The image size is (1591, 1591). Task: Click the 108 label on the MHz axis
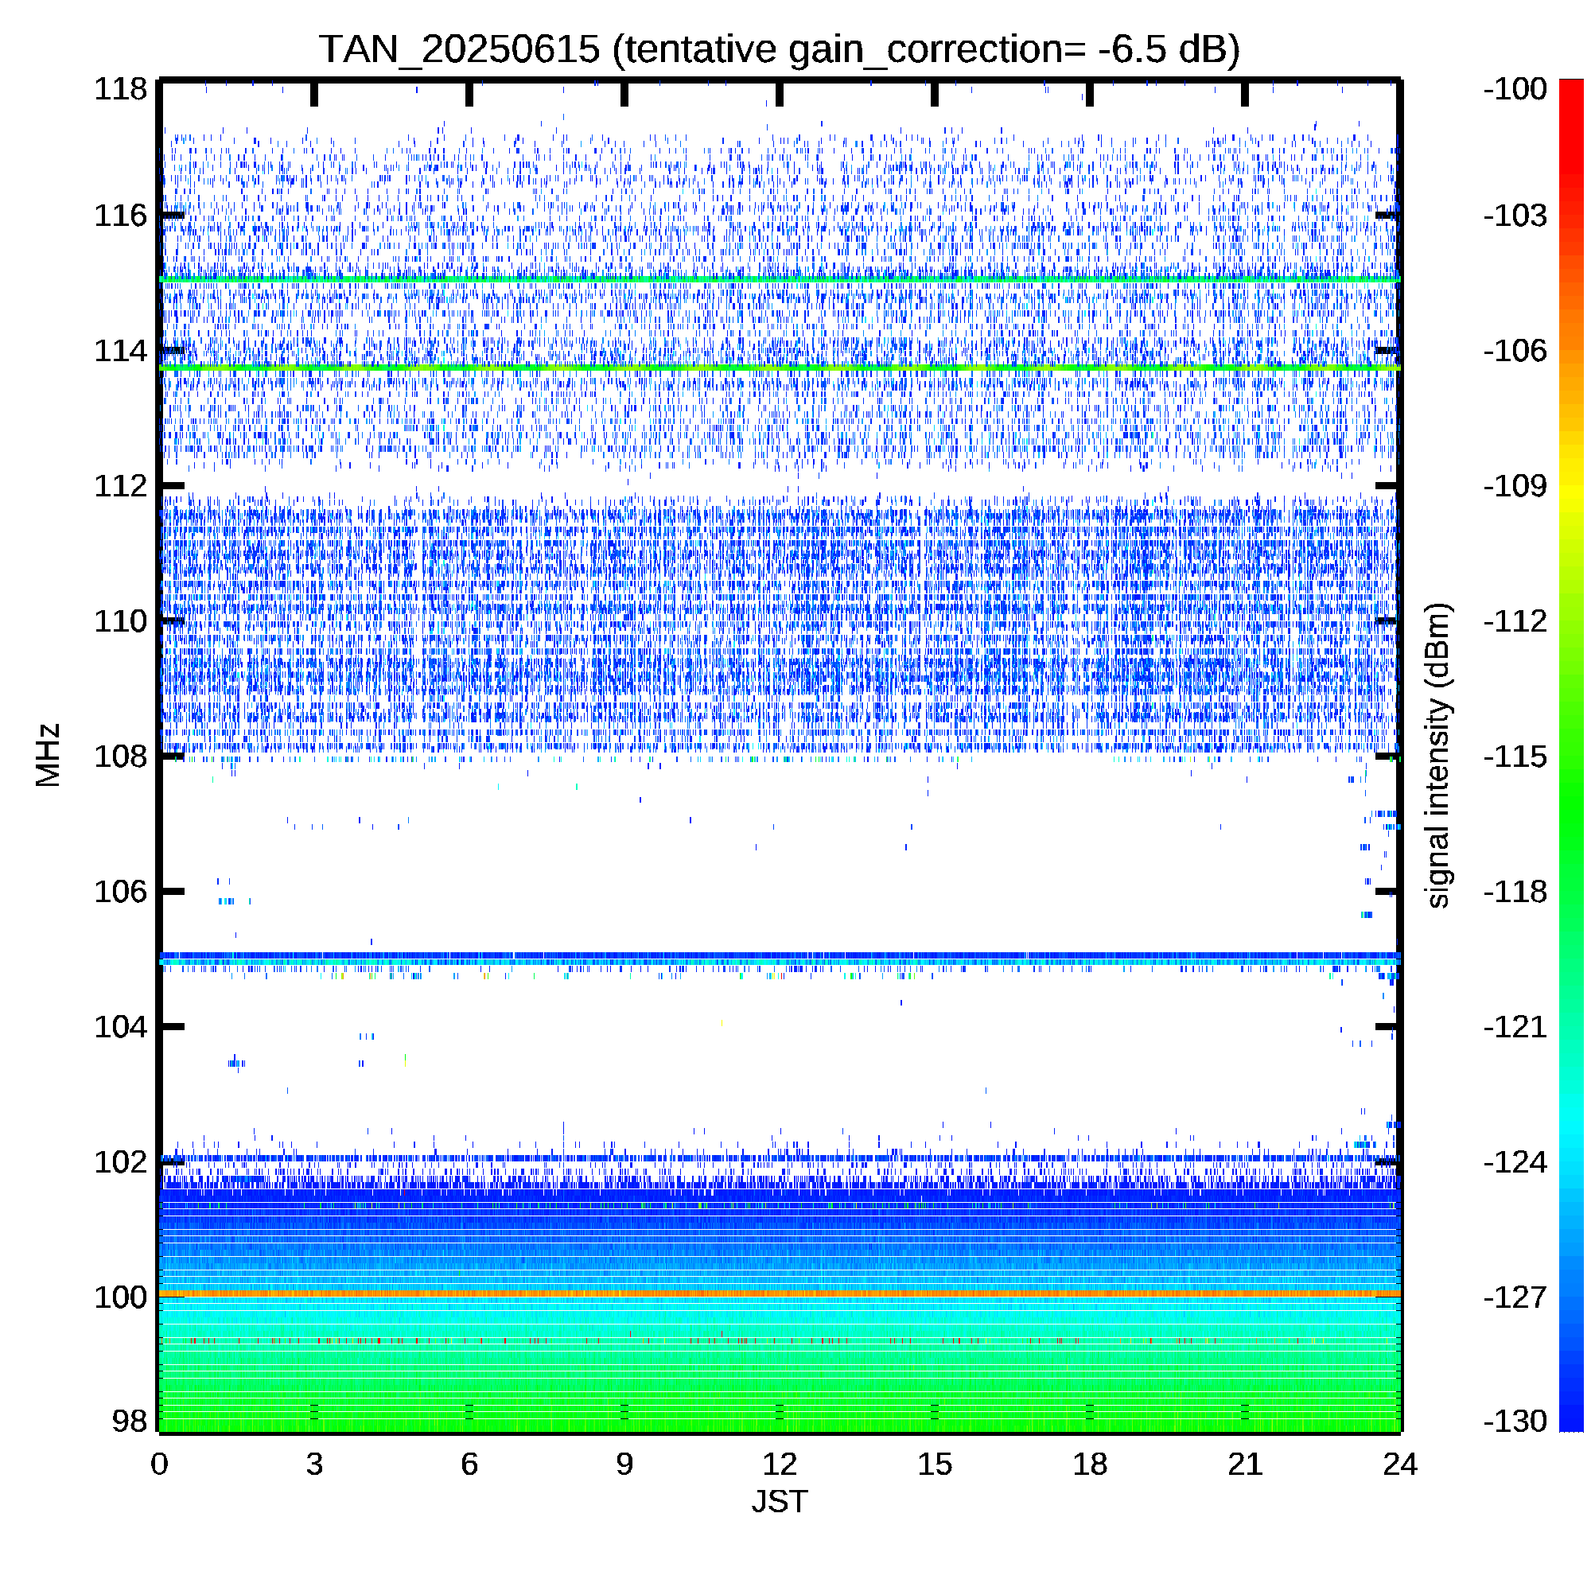point(120,756)
